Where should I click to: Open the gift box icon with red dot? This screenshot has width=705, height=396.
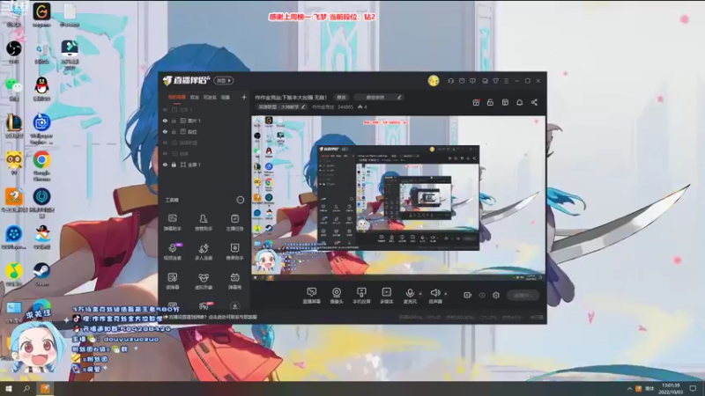[476, 102]
